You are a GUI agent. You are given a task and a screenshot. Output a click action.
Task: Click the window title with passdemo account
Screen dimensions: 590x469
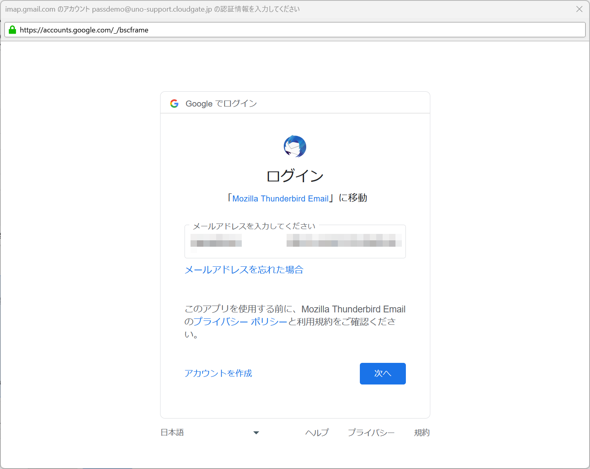pyautogui.click(x=153, y=9)
